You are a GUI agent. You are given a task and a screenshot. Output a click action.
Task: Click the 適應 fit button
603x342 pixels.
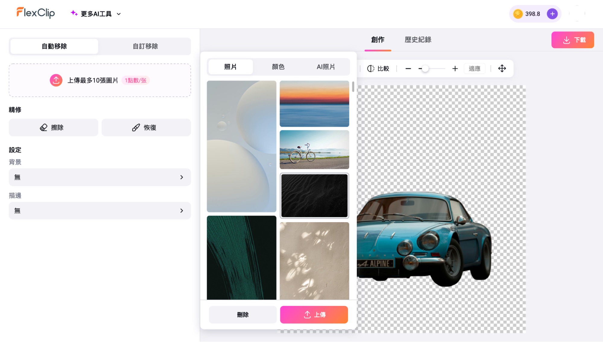474,69
